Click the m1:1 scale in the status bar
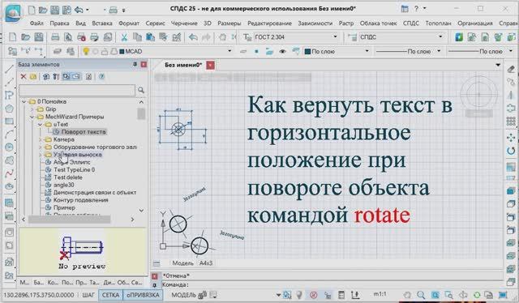 pyautogui.click(x=380, y=294)
